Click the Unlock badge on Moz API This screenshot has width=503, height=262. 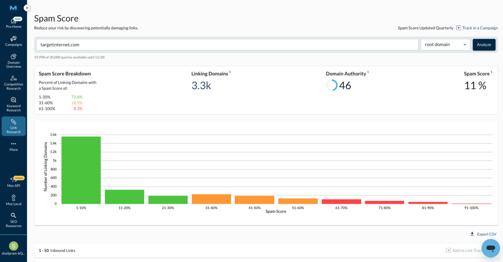tap(19, 178)
